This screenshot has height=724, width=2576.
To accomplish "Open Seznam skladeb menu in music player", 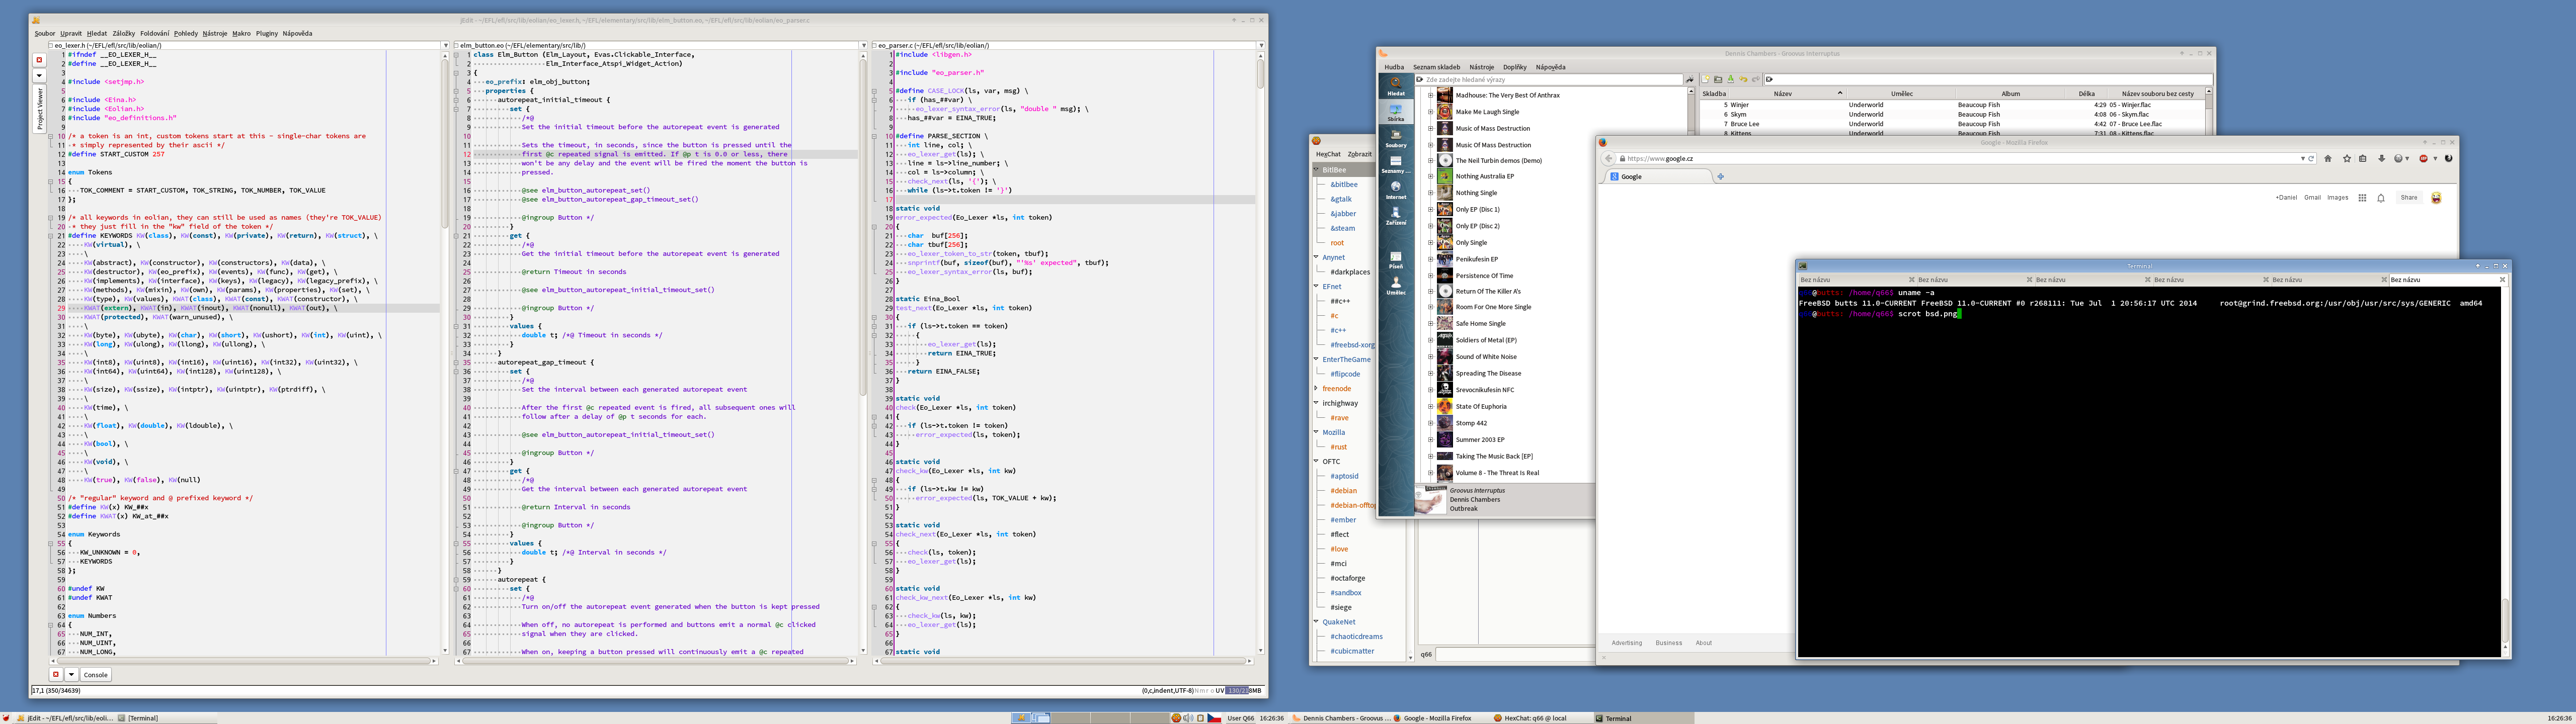I will (x=1436, y=67).
